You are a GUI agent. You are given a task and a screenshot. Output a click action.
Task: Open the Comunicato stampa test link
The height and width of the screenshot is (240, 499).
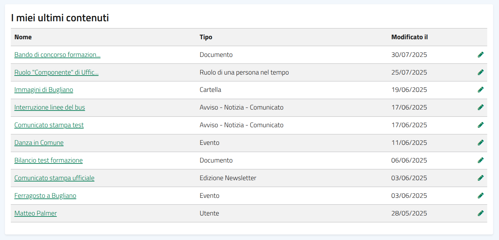[x=49, y=125]
